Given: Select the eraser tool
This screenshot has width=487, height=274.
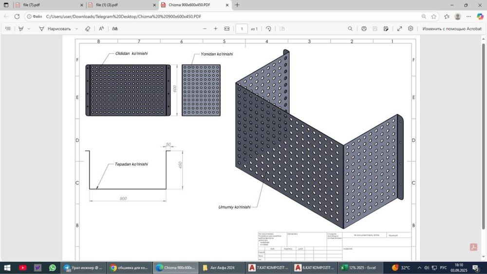Looking at the screenshot, I should [x=88, y=29].
